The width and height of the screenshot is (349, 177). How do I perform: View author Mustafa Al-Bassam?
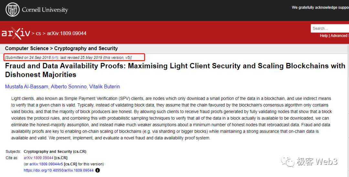pyautogui.click(x=26, y=87)
